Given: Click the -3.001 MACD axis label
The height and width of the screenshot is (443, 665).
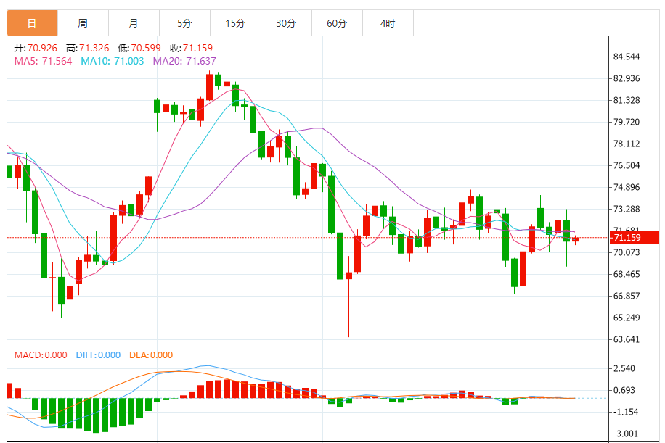Looking at the screenshot, I should (626, 434).
